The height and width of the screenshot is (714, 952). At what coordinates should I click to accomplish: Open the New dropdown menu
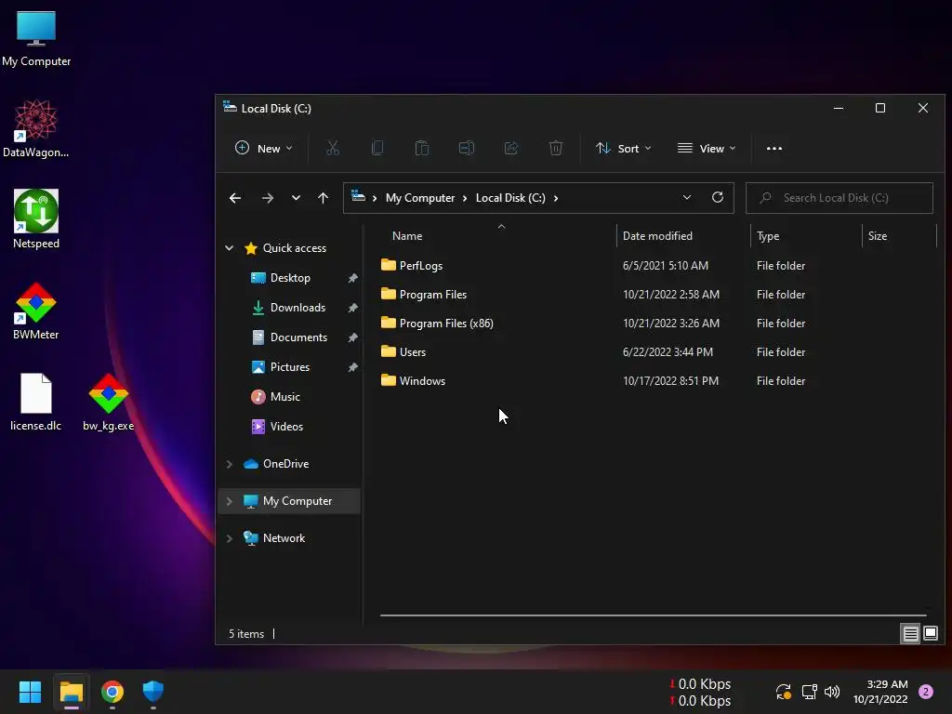click(263, 148)
